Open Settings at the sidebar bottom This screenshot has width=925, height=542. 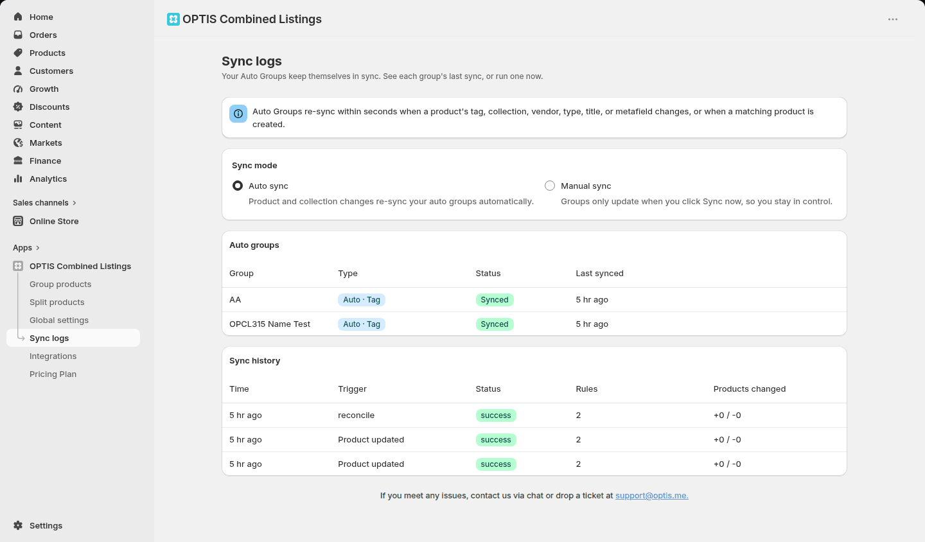(x=46, y=525)
